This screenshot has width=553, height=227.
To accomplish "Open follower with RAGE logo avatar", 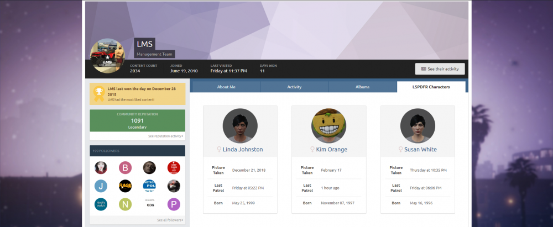I will coord(125,186).
